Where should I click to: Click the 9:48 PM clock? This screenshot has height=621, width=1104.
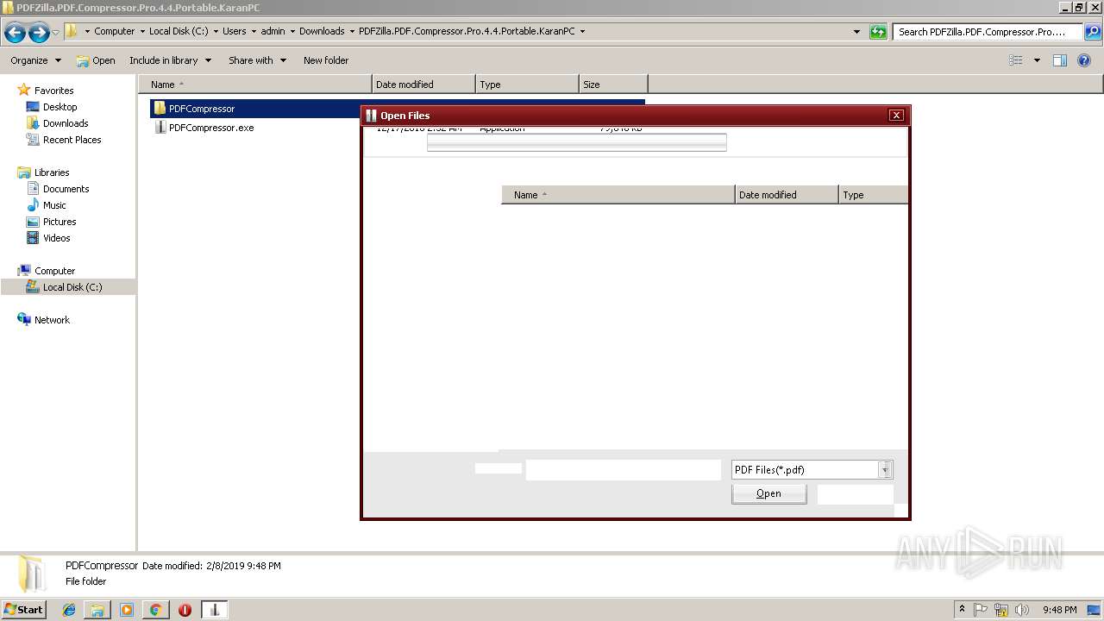pos(1059,610)
